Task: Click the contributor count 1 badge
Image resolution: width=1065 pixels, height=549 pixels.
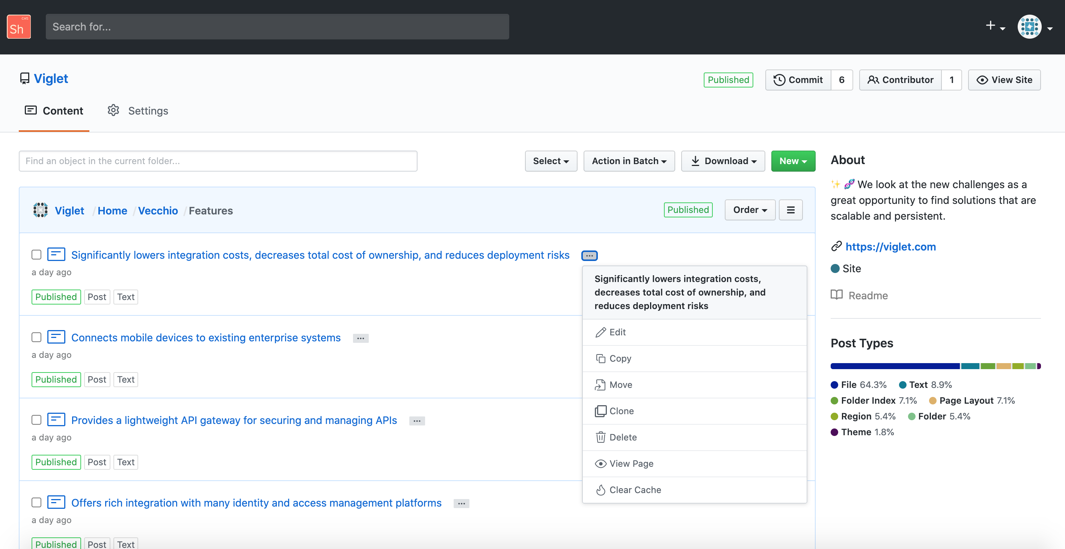Action: click(951, 80)
